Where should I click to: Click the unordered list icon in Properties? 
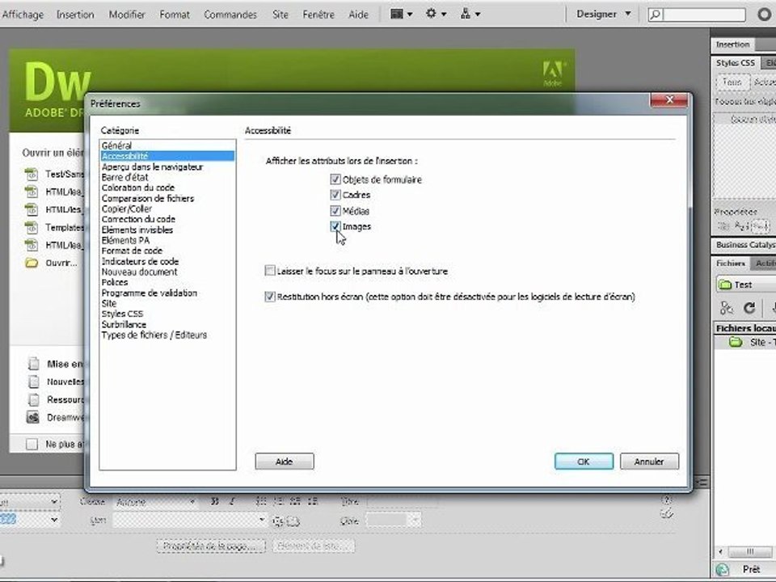(261, 501)
